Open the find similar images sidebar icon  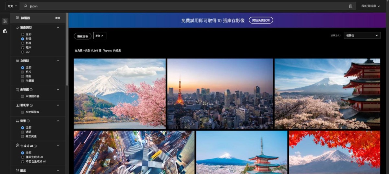[x=5, y=31]
